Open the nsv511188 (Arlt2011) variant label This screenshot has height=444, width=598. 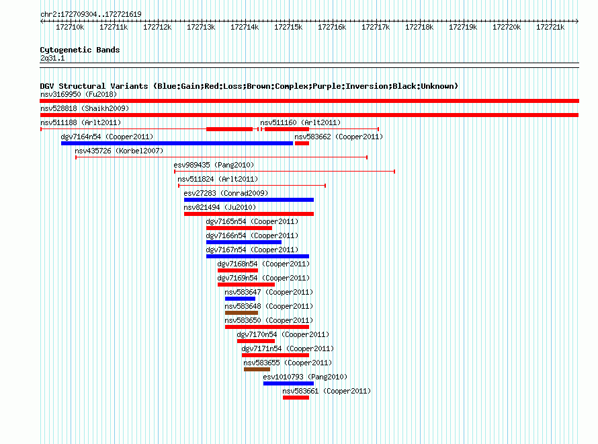coord(81,122)
